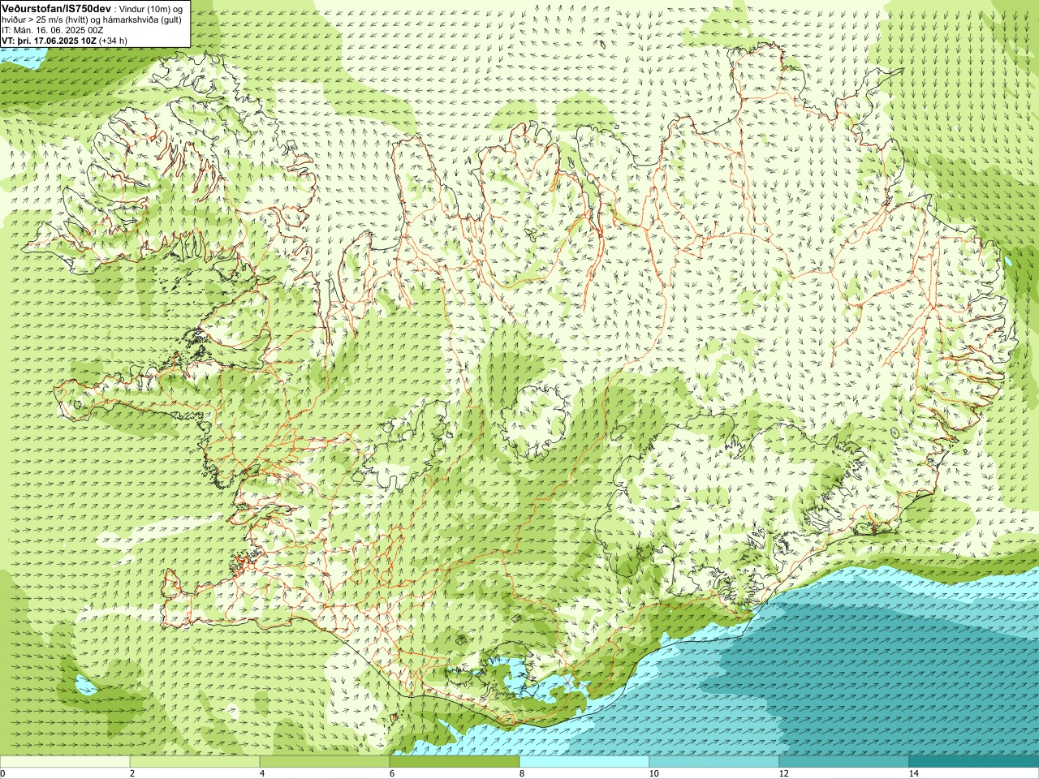Click the '10' label on the legend
This screenshot has width=1039, height=779.
653,773
